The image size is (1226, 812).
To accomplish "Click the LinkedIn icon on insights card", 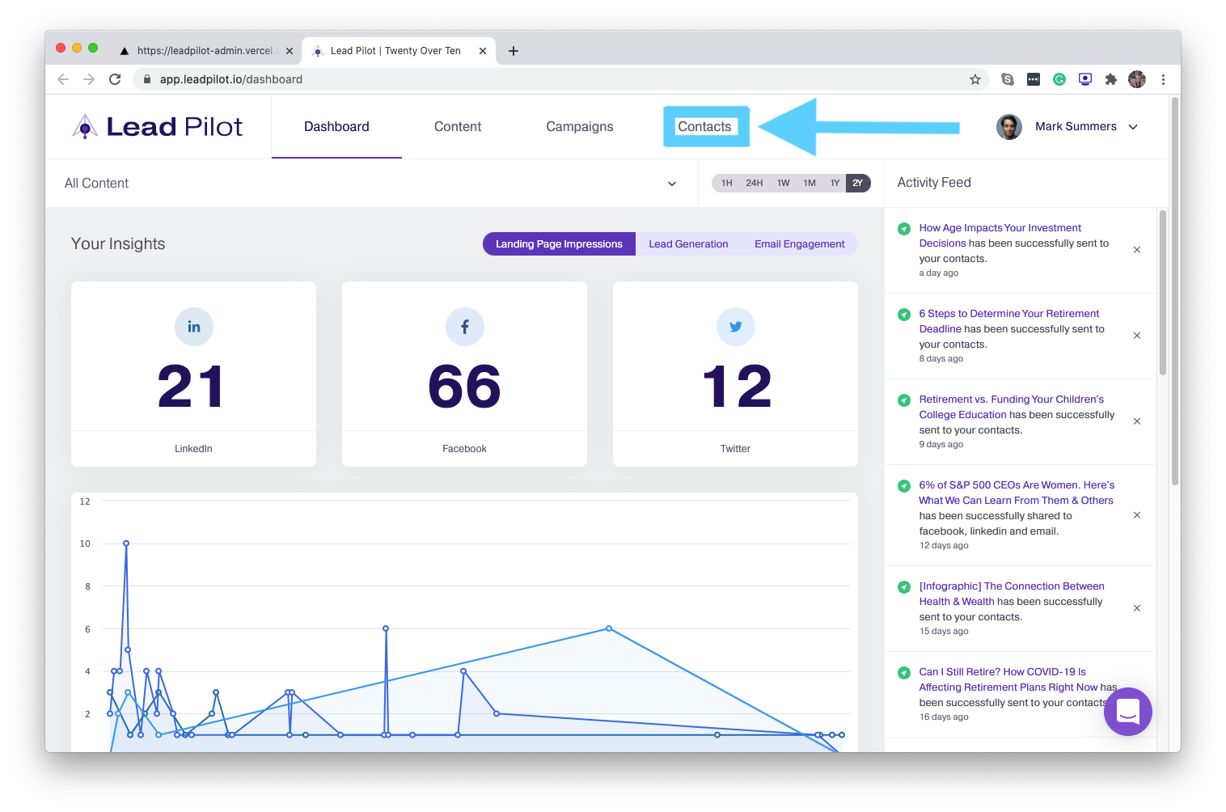I will click(194, 327).
